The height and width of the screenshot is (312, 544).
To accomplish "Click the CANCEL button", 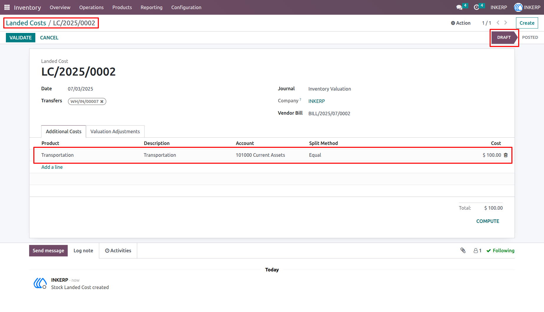I will (49, 38).
